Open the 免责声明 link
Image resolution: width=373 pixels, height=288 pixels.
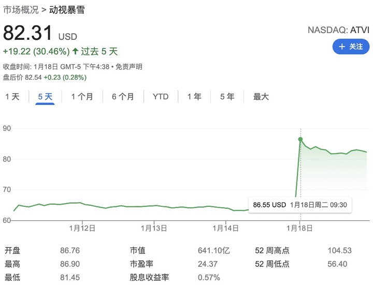click(x=128, y=67)
